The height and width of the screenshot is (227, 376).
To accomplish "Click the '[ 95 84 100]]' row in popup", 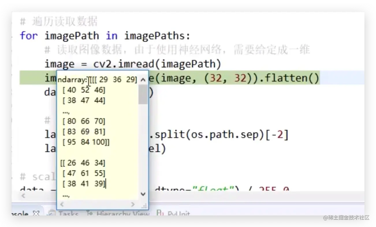I will 86,142.
